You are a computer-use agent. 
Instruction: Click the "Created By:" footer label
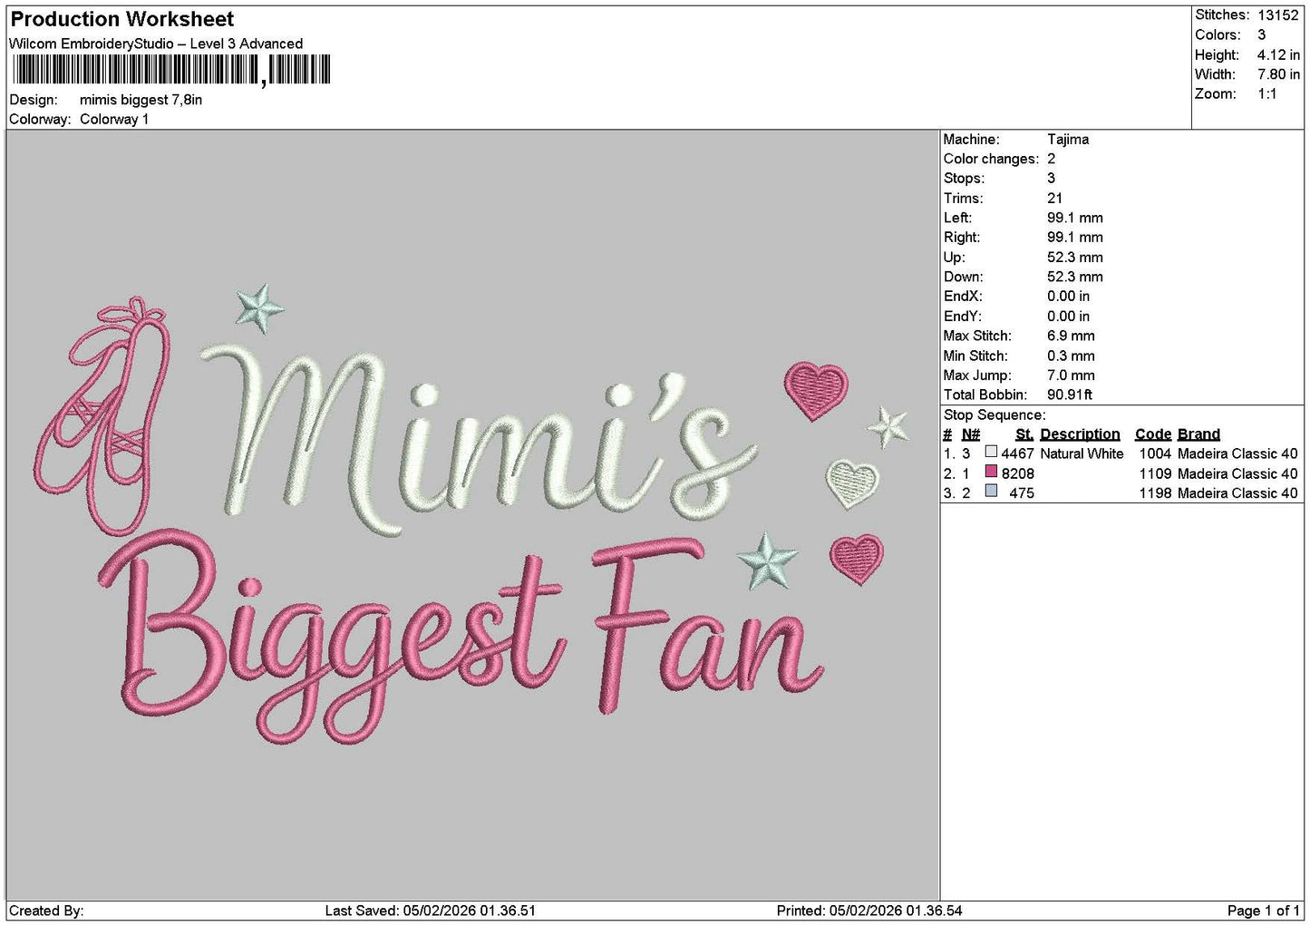[46, 911]
